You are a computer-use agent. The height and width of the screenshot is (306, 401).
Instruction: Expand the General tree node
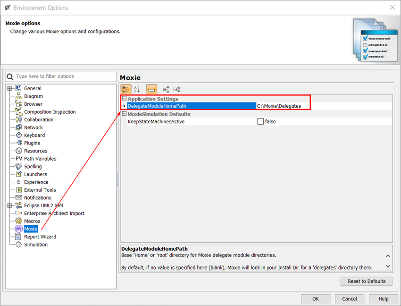(x=9, y=88)
